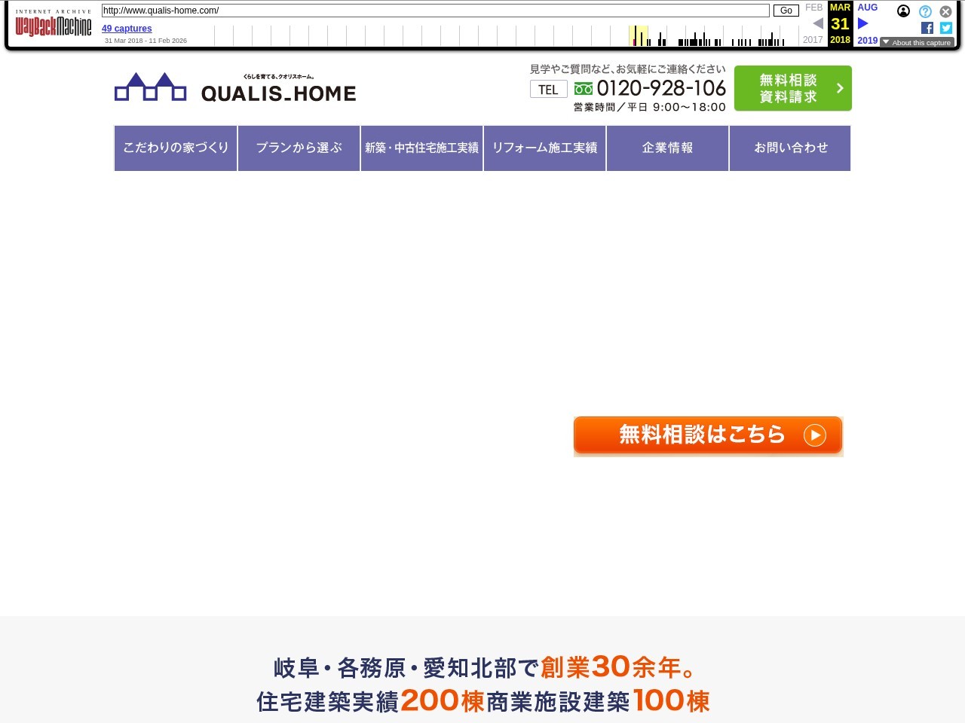Select the 2019 year in timeline

(x=867, y=41)
